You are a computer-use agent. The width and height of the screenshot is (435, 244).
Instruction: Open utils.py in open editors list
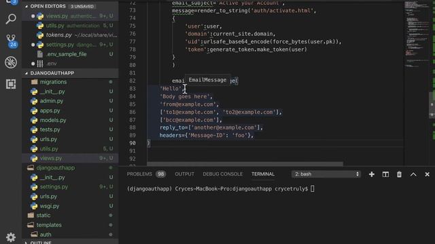(x=71, y=26)
